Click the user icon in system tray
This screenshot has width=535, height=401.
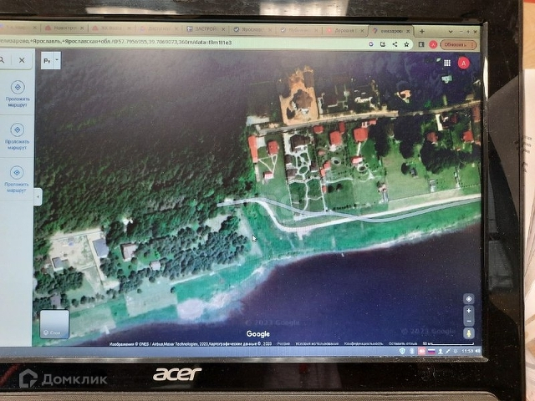441,351
